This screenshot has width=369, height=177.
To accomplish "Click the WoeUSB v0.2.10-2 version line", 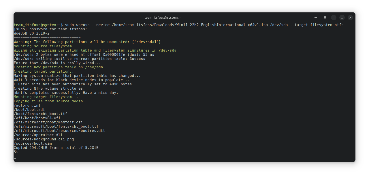I will click(31, 33).
